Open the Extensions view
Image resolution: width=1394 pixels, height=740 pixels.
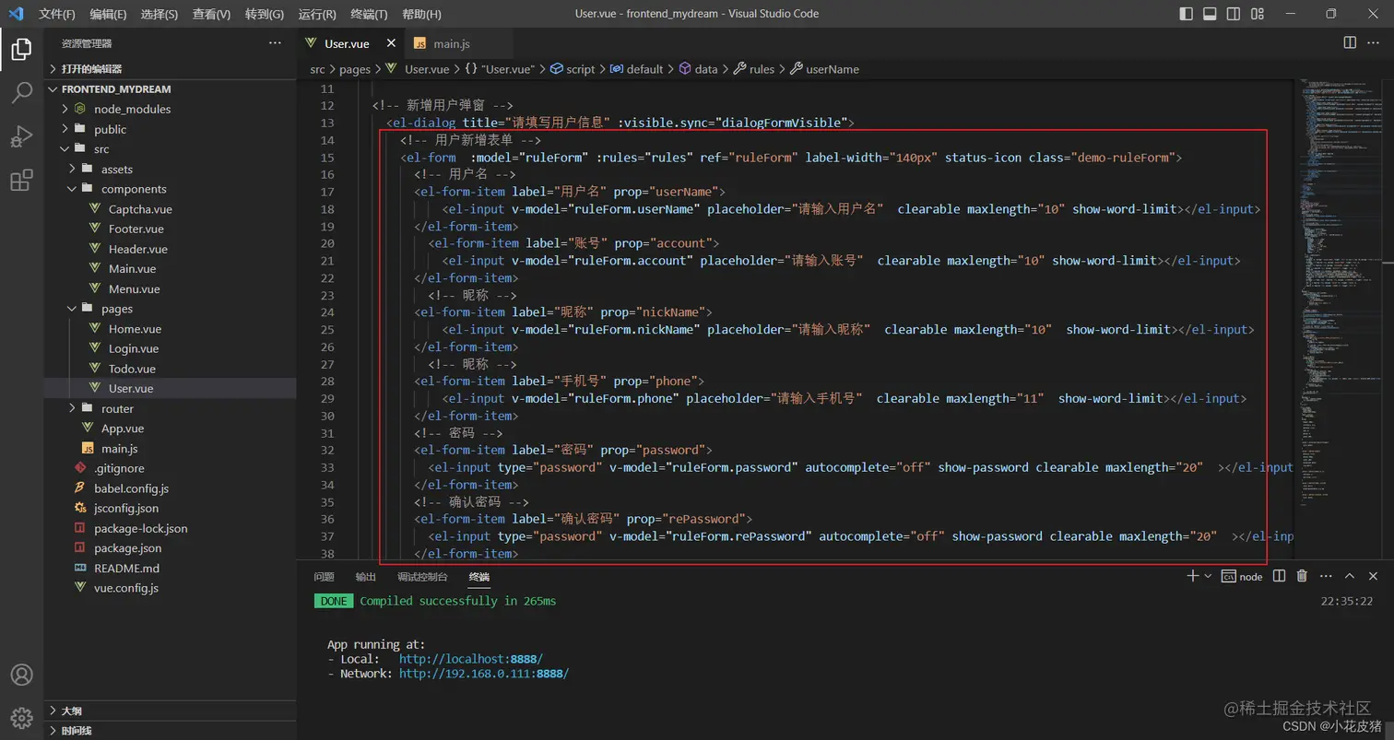(21, 181)
